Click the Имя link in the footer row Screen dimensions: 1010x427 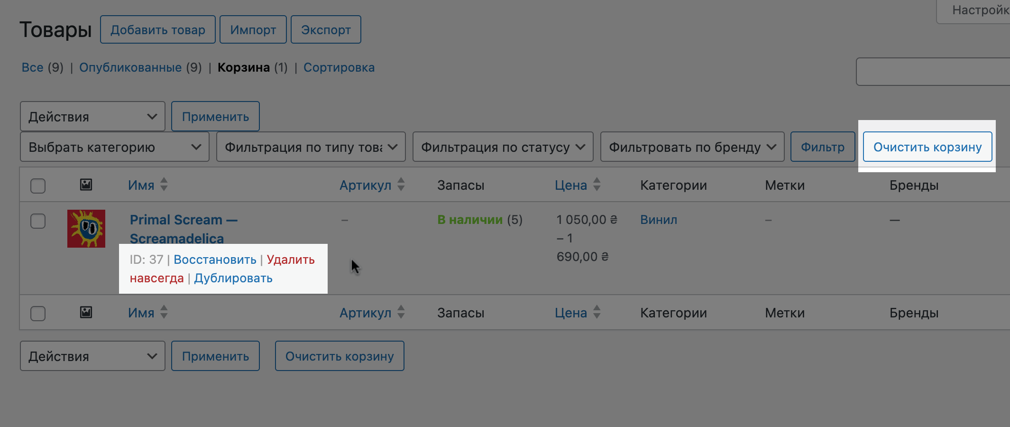click(x=141, y=313)
